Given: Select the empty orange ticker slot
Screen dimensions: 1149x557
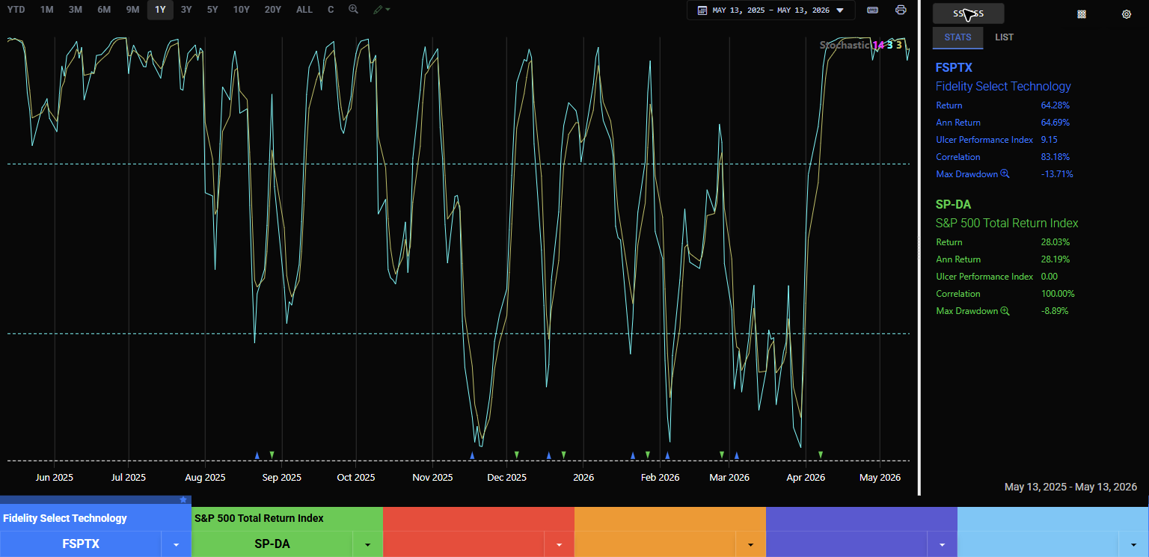Looking at the screenshot, I should [x=655, y=544].
